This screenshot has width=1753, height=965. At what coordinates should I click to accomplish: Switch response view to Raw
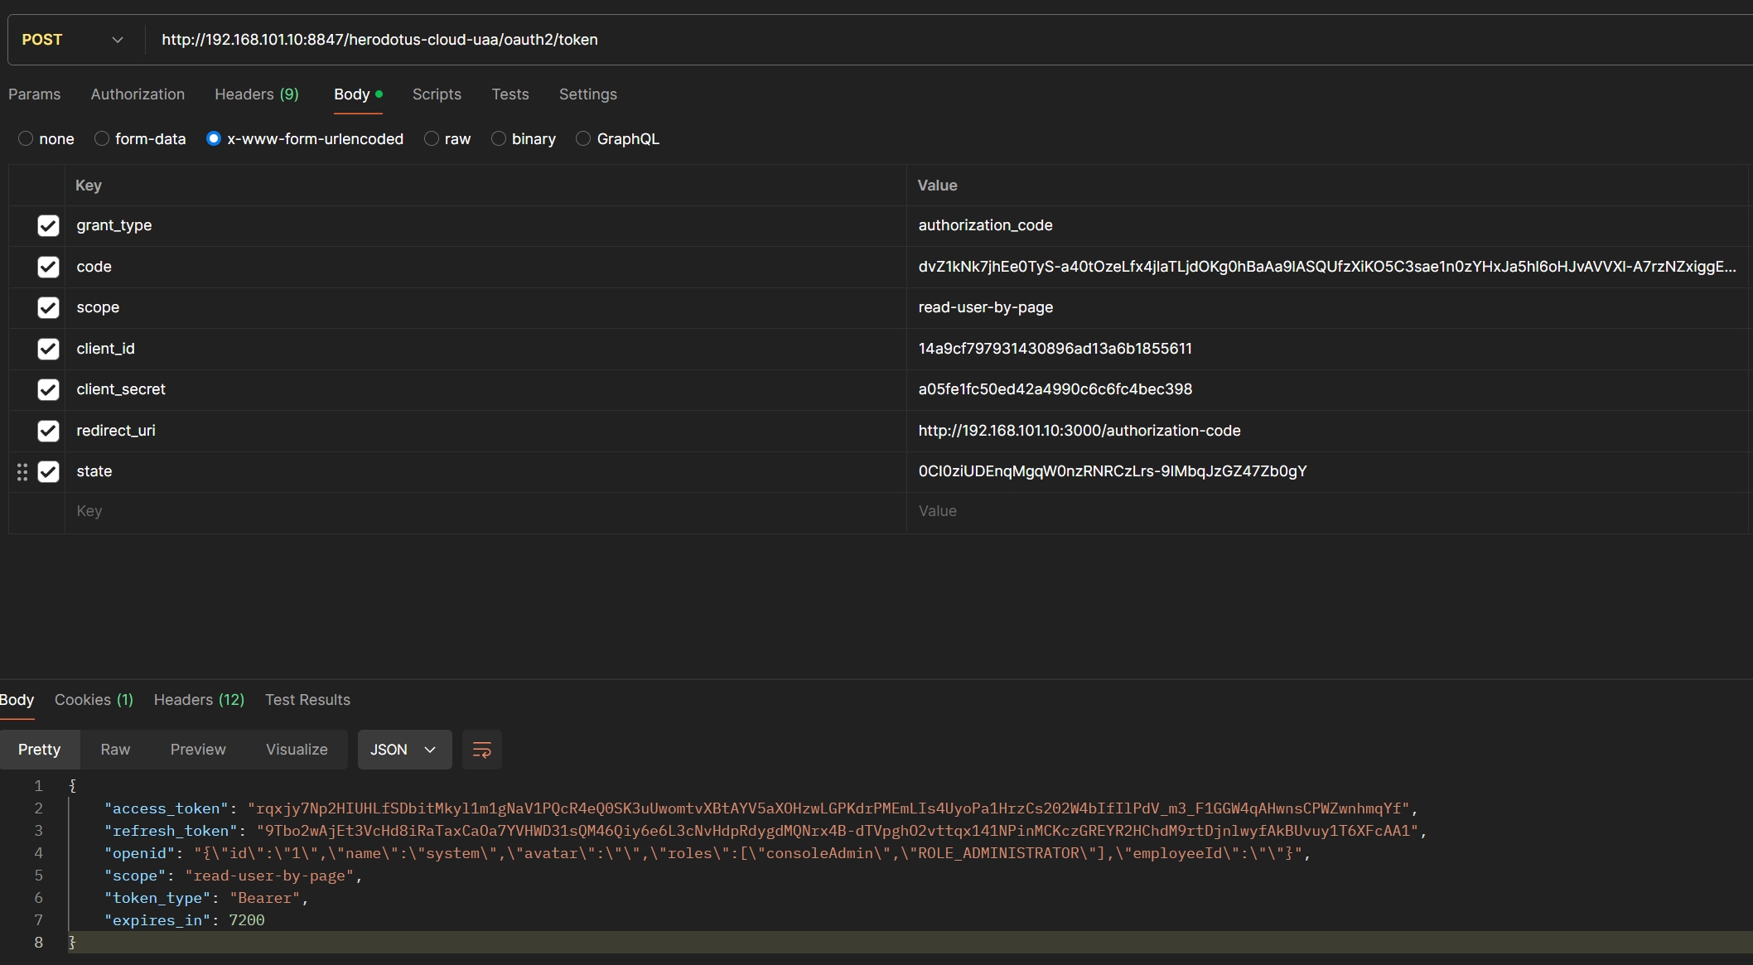(x=115, y=750)
